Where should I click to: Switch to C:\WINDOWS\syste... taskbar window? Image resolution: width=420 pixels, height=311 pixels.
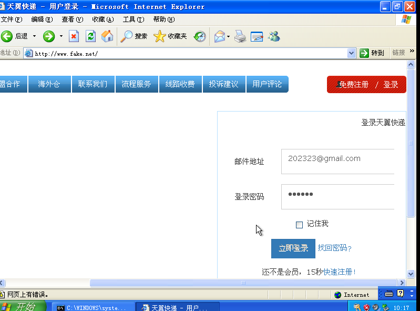point(93,307)
